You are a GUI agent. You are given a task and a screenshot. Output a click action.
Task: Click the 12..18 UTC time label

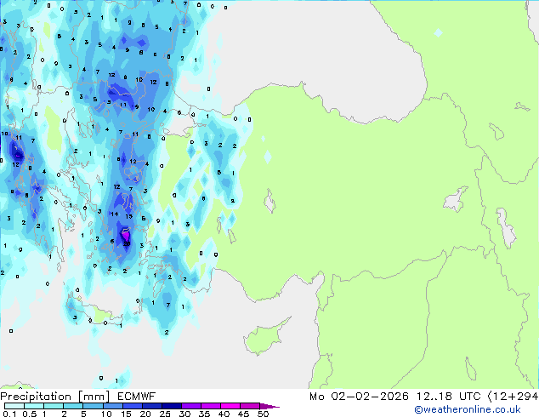point(448,397)
